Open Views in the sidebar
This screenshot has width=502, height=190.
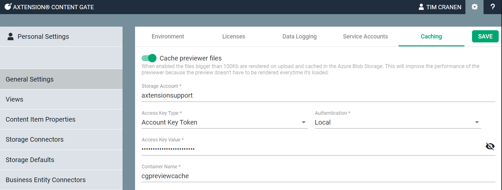click(x=14, y=99)
